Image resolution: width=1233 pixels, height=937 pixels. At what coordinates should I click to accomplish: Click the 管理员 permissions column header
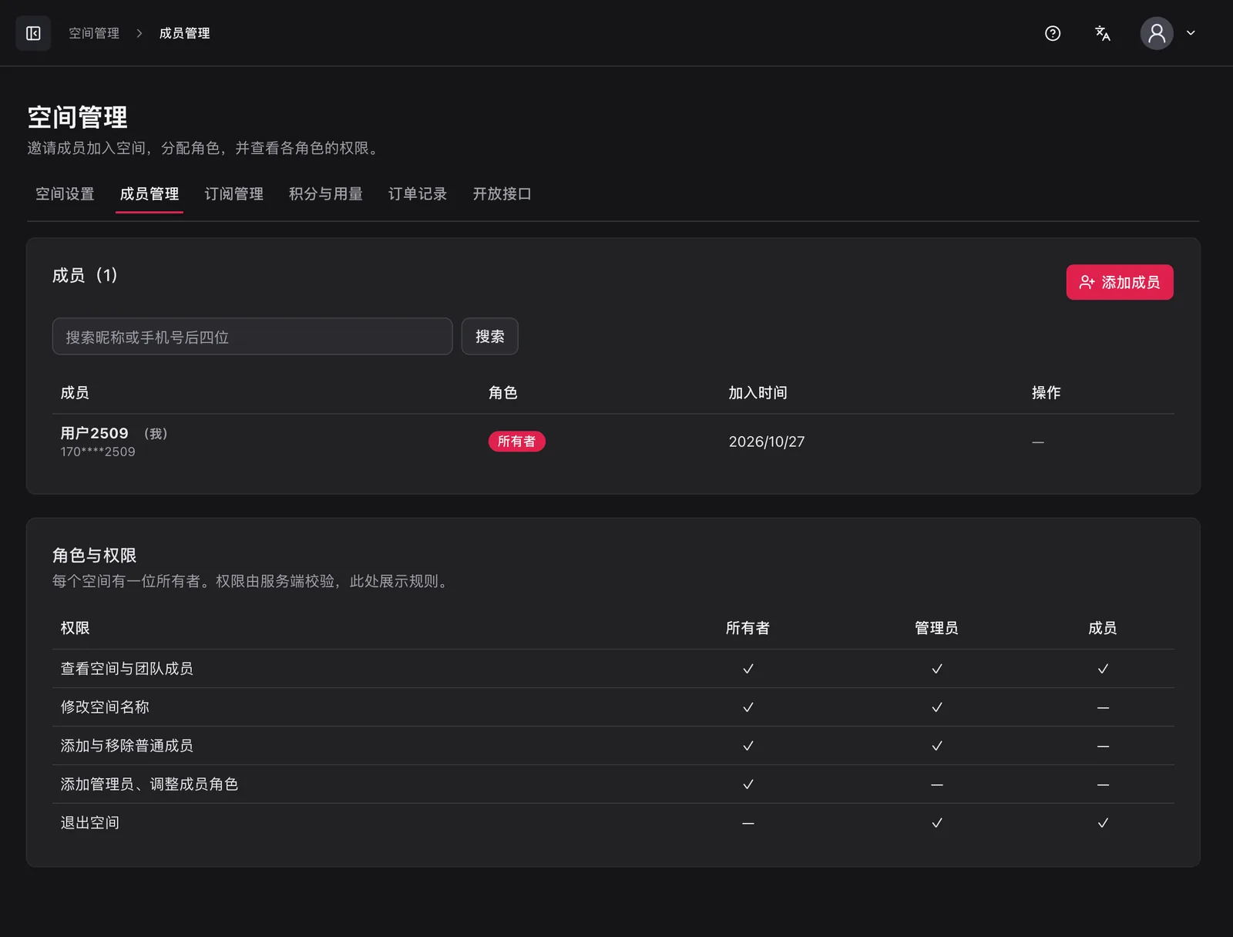(x=936, y=628)
